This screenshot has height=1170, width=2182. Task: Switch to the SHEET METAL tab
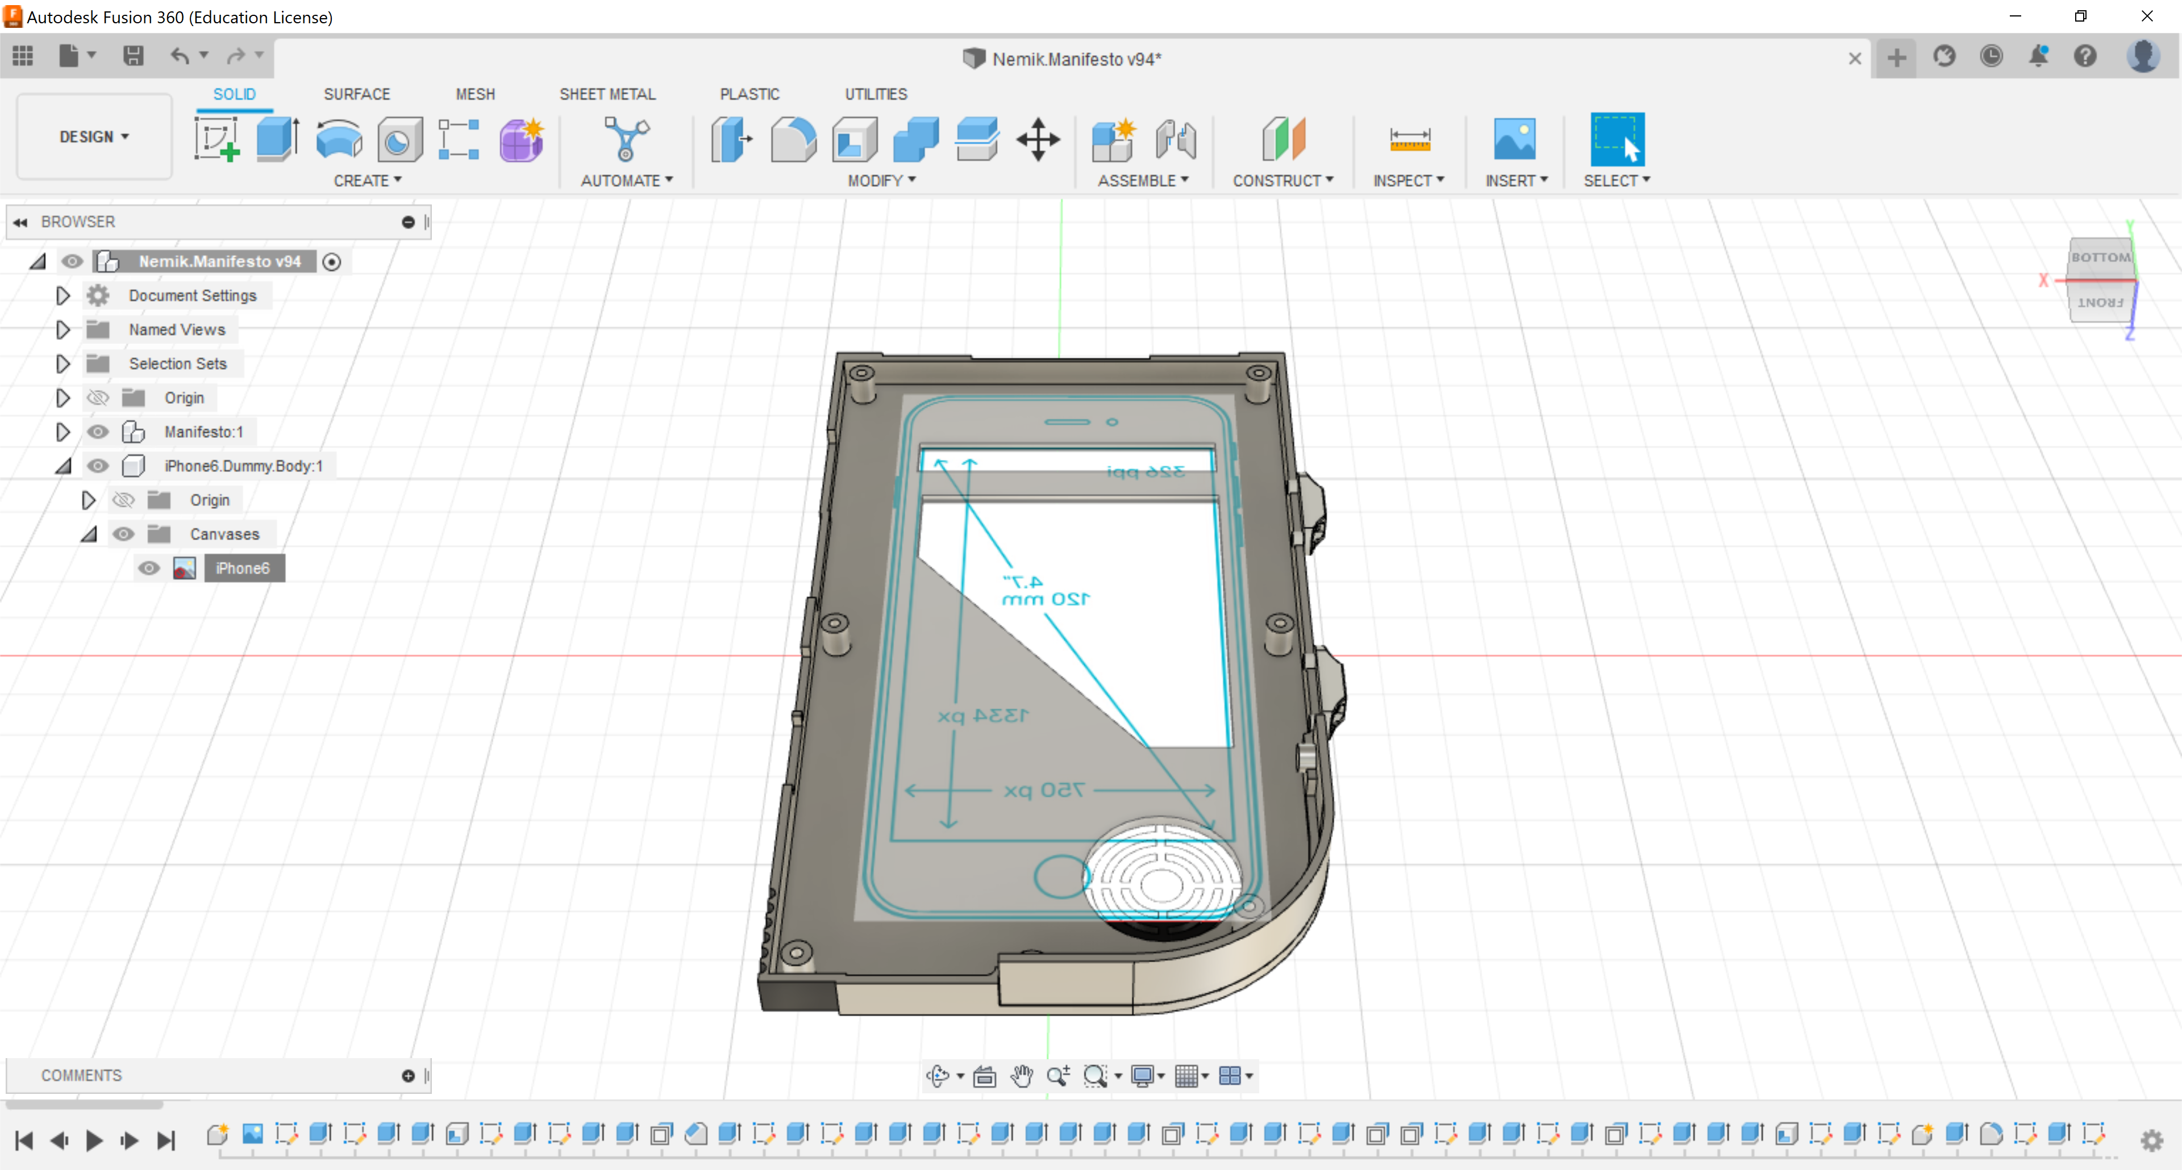click(x=607, y=94)
